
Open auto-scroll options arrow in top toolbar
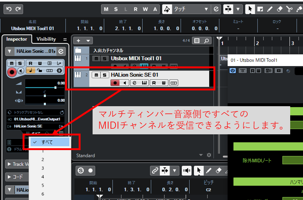point(238,9)
